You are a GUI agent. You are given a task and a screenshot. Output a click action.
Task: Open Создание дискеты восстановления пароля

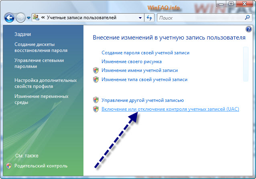(41, 47)
